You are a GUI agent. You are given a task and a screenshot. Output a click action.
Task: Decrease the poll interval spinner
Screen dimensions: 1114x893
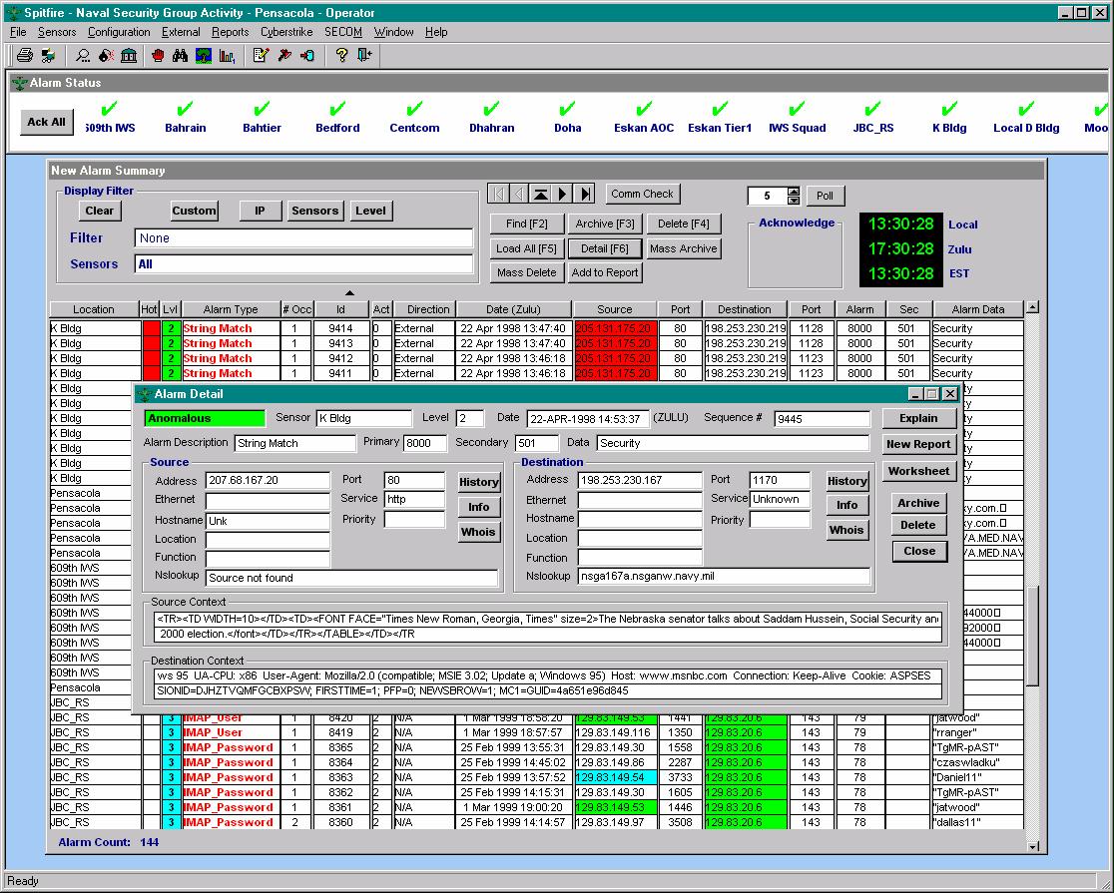click(794, 200)
